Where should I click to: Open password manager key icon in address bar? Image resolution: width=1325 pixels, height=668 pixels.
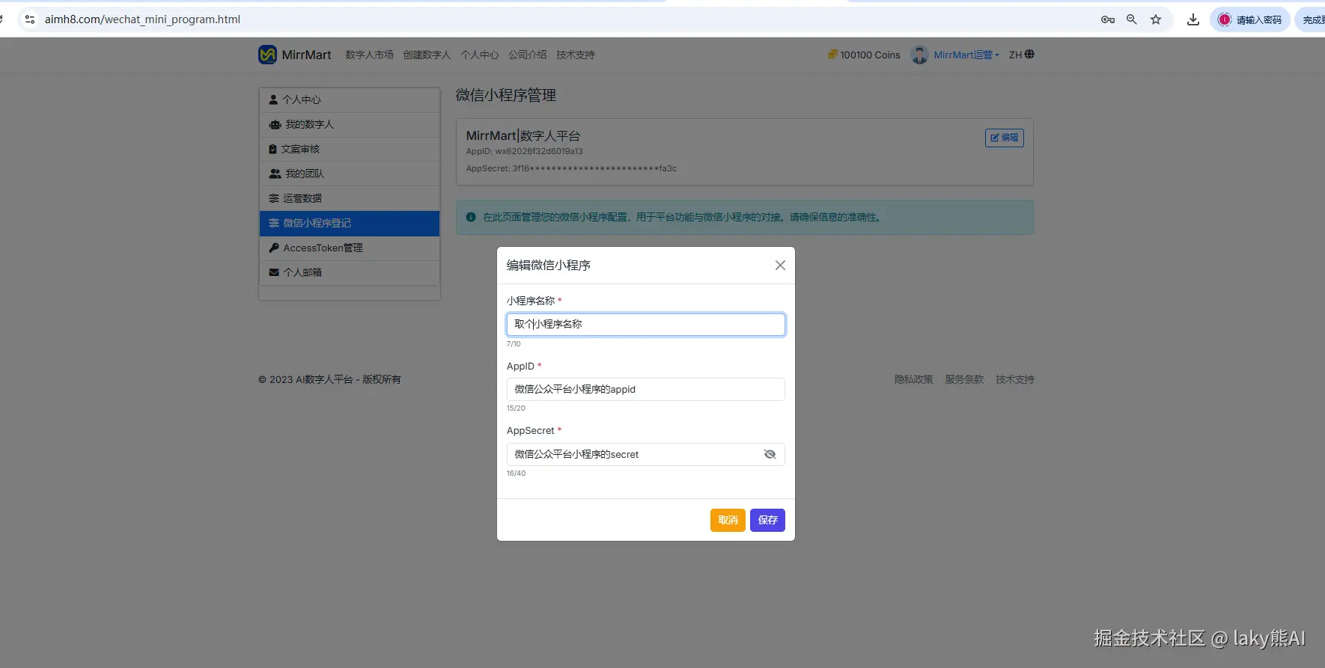[1108, 19]
